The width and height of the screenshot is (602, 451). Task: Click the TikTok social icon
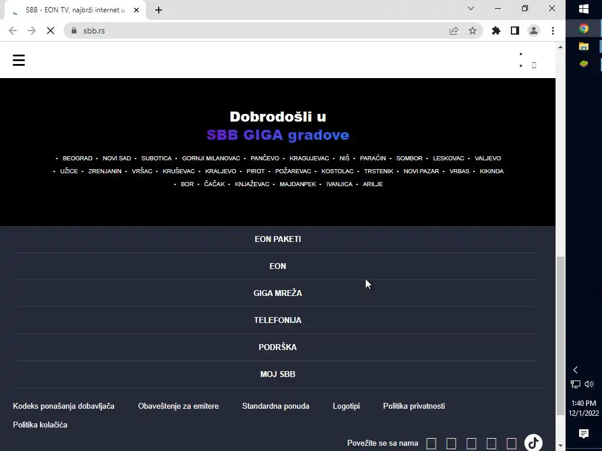533,443
